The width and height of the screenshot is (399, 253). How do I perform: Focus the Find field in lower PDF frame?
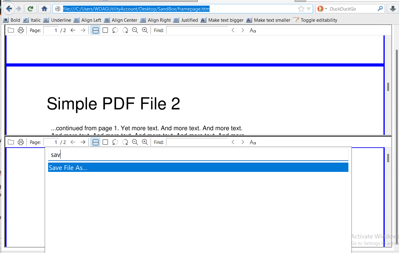click(x=197, y=142)
